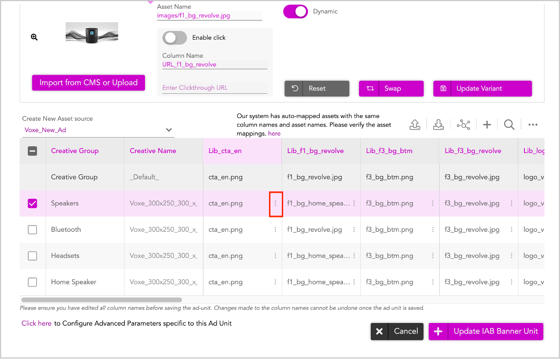Click the Reset button
560x359 pixels.
click(x=317, y=88)
